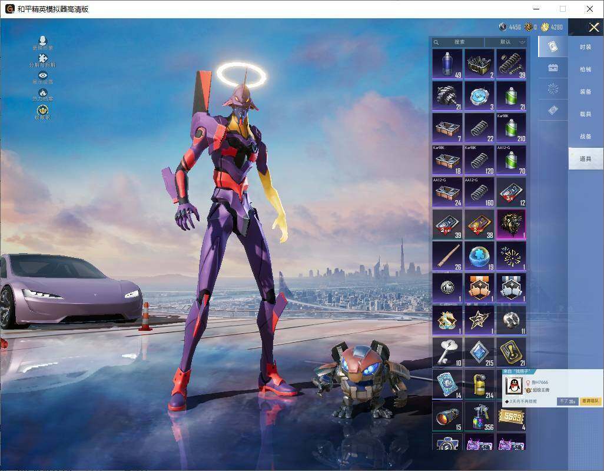Select the gold ticket item with count 21

(x=511, y=353)
